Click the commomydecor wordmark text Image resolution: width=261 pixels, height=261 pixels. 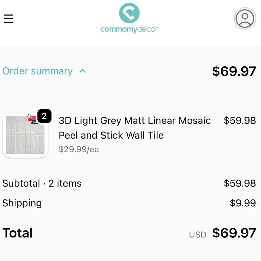[129, 29]
